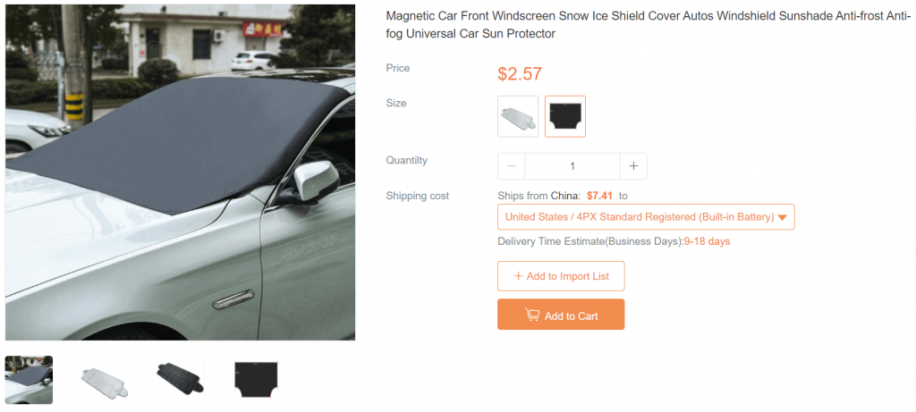
Task: Add product to Import List
Action: coord(561,276)
